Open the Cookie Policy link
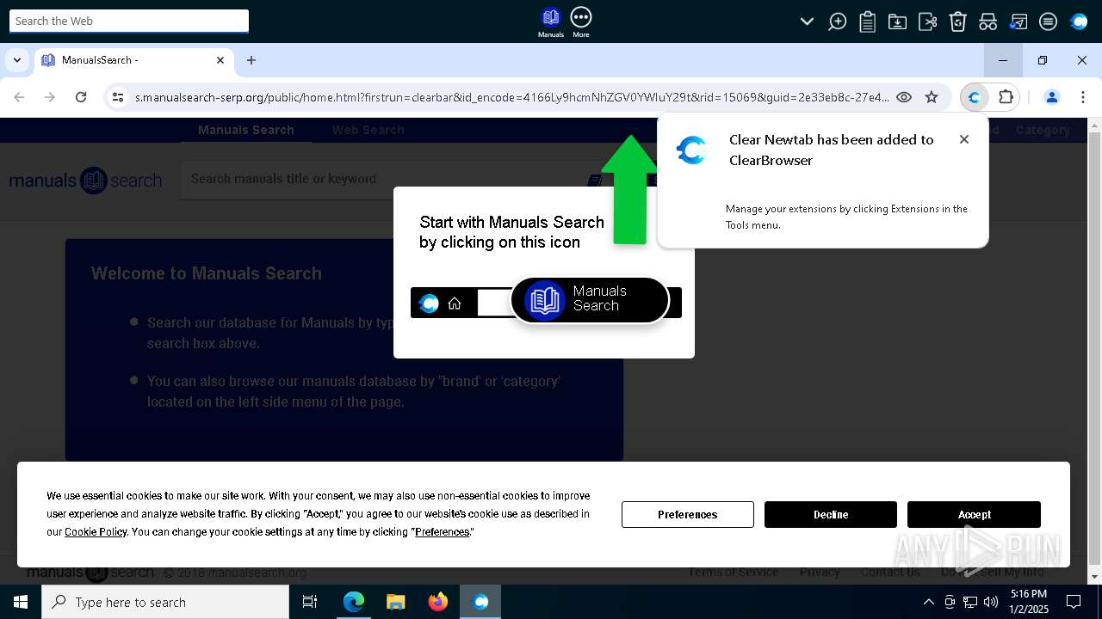 [96, 532]
